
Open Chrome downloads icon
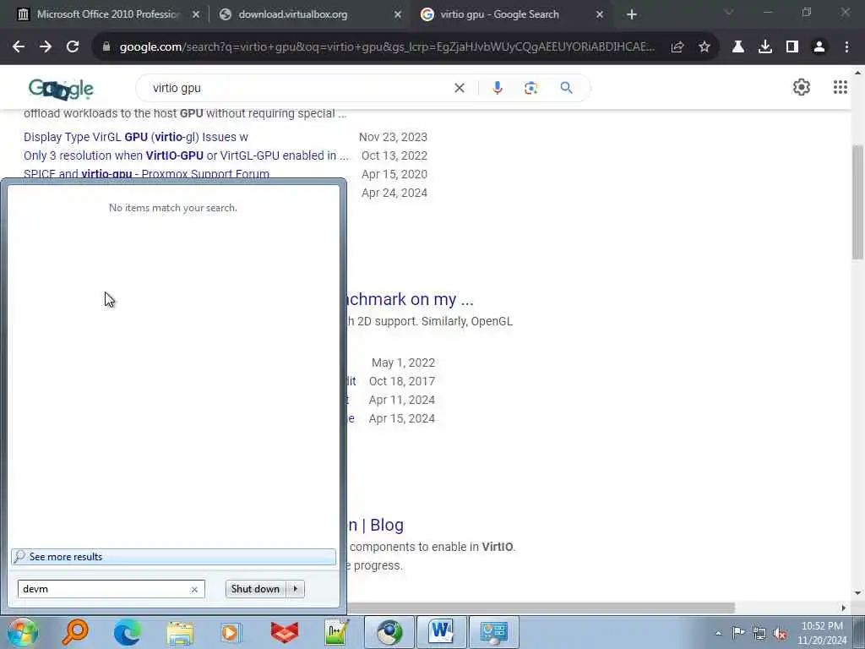click(x=765, y=47)
